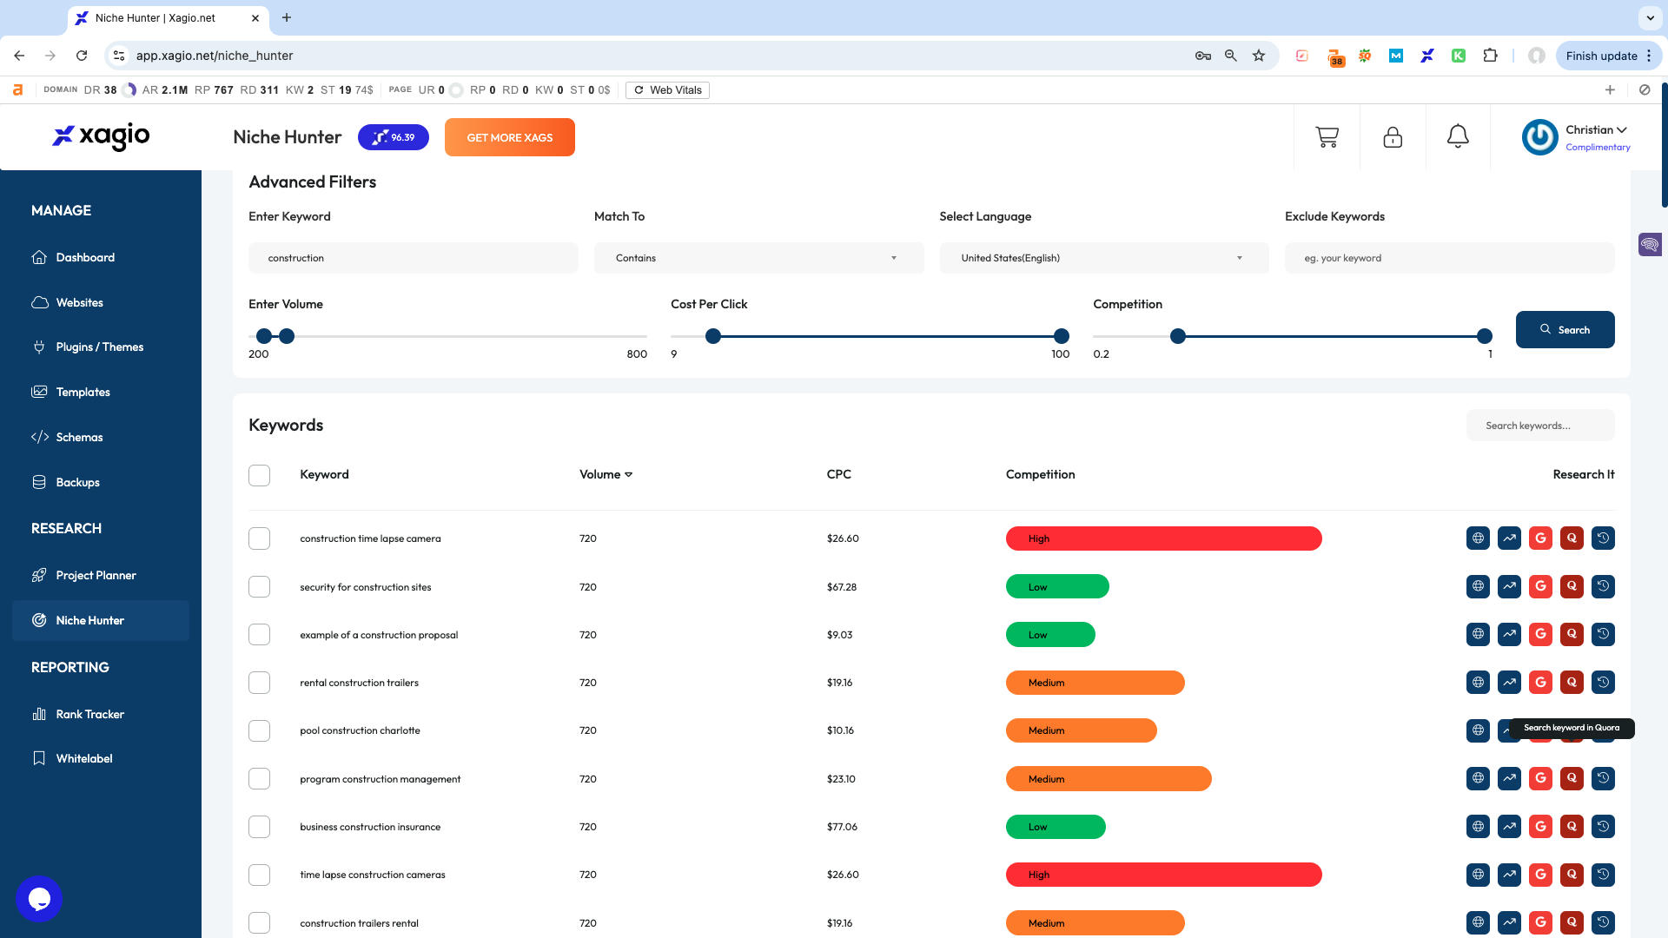This screenshot has width=1668, height=938.
Task: Open the shopping cart icon
Action: pos(1327,137)
